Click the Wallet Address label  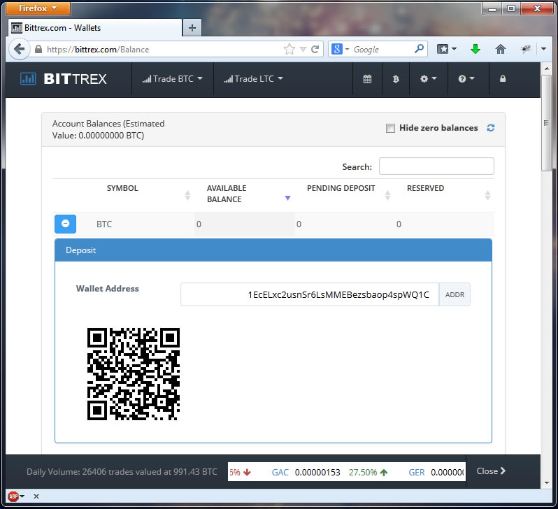[108, 289]
